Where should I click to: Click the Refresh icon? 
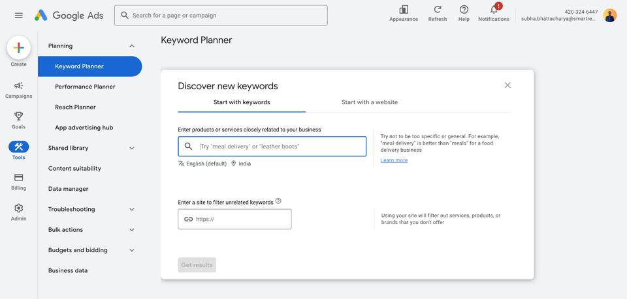438,10
